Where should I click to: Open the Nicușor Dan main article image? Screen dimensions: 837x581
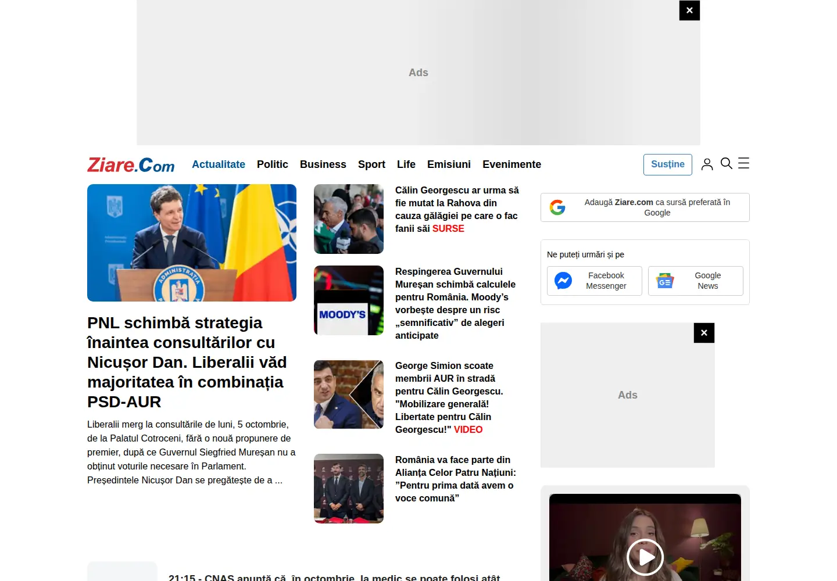click(192, 243)
